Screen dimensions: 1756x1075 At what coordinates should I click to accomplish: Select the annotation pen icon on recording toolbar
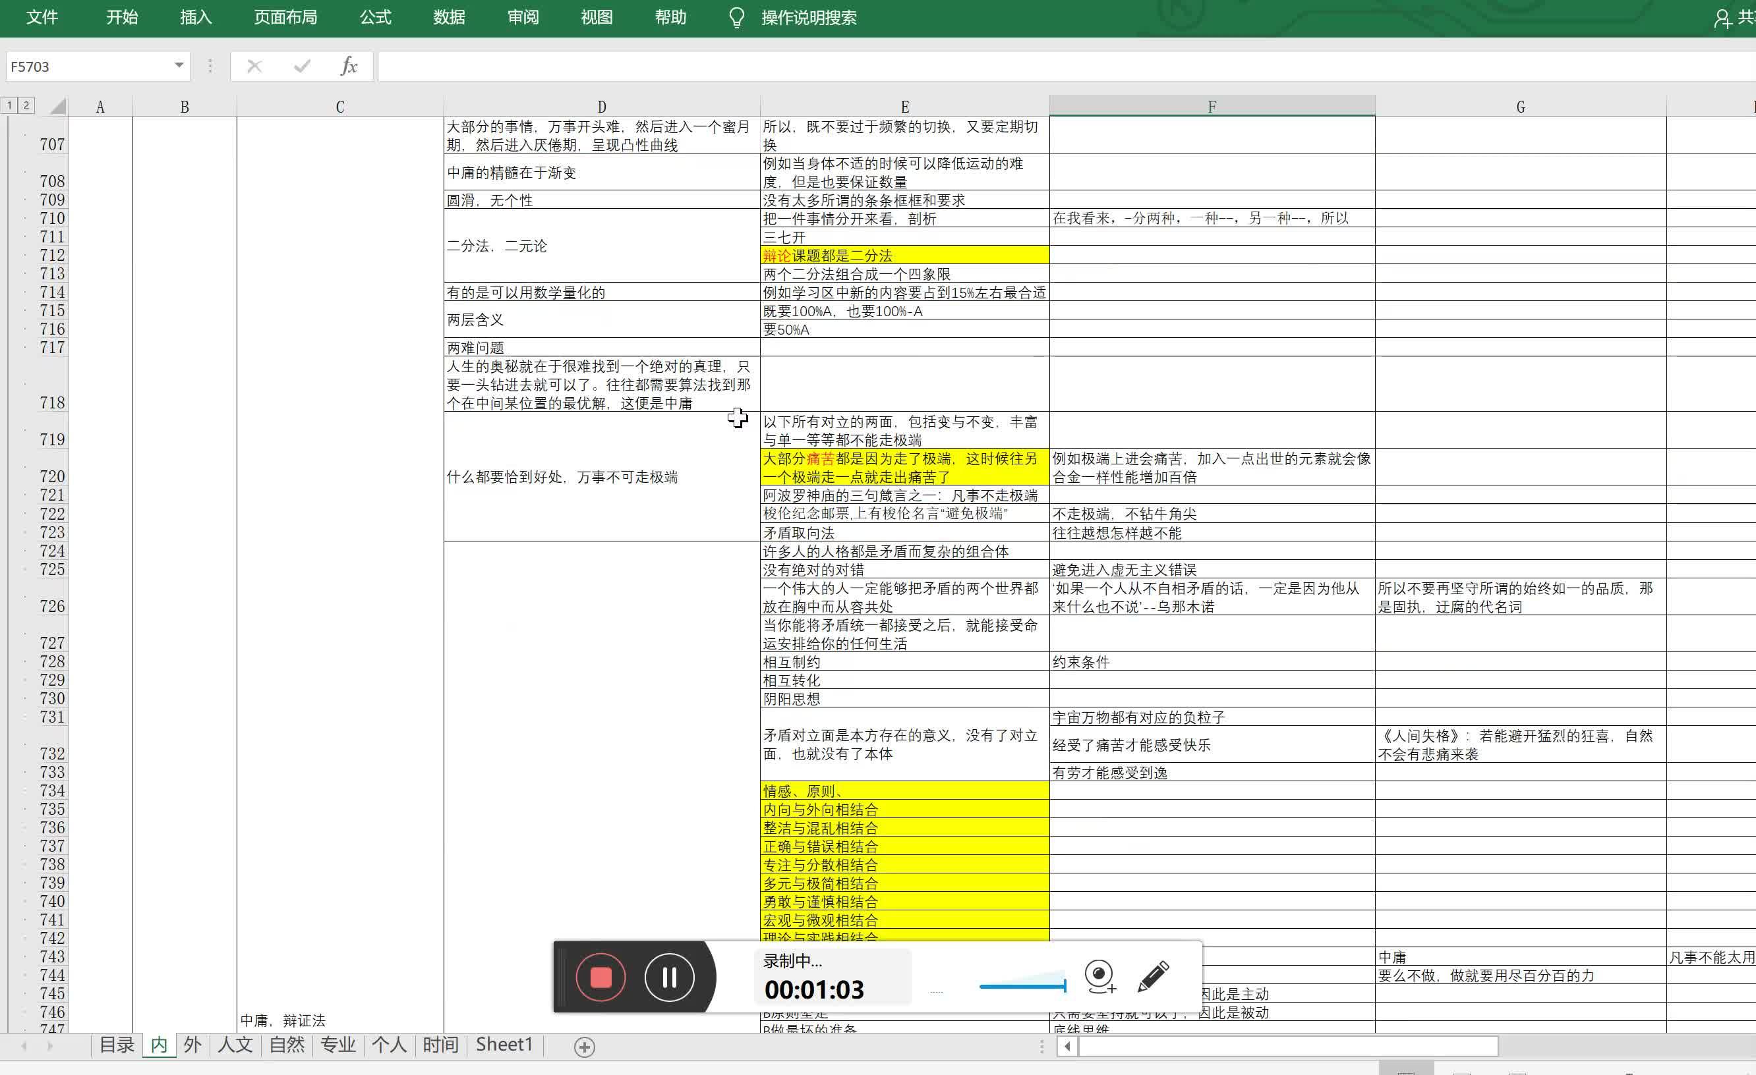pyautogui.click(x=1154, y=976)
